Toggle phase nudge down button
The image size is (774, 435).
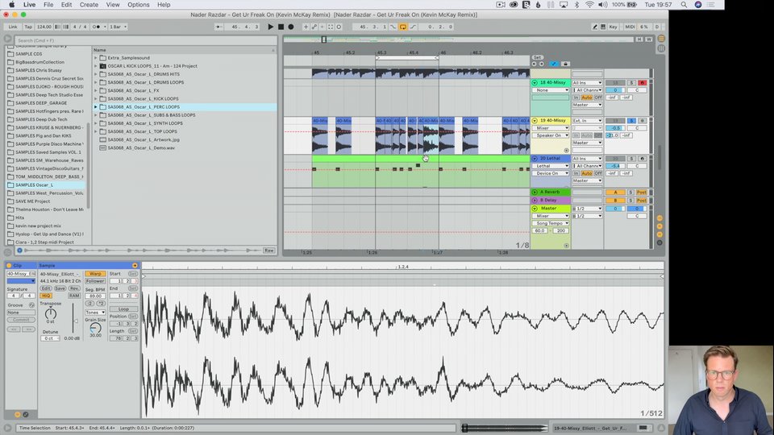pos(58,27)
